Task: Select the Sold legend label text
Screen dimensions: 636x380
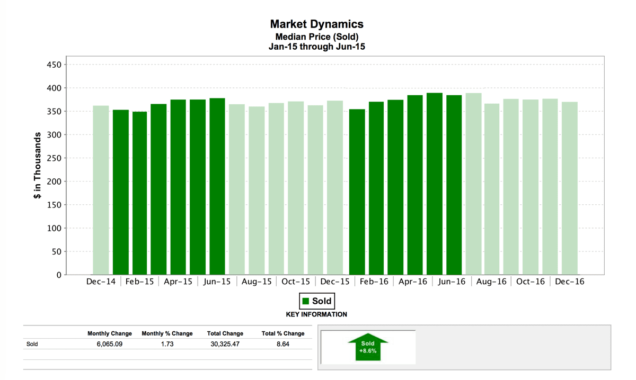Action: tap(322, 301)
